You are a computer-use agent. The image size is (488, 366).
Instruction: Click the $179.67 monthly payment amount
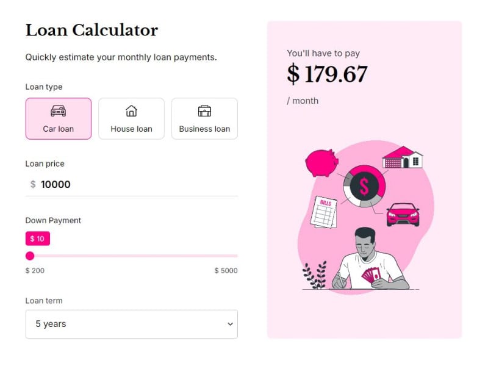(x=328, y=74)
